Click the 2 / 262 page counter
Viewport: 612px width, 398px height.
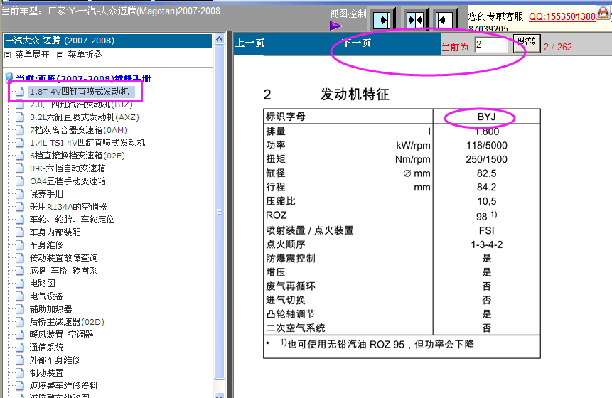click(x=558, y=47)
